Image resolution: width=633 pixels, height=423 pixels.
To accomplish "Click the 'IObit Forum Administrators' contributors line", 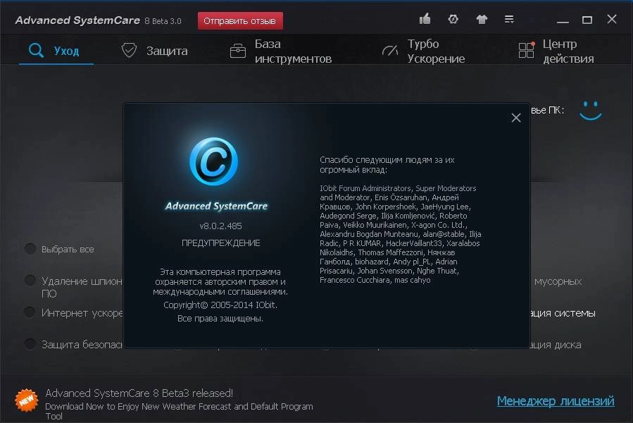I will pos(398,188).
